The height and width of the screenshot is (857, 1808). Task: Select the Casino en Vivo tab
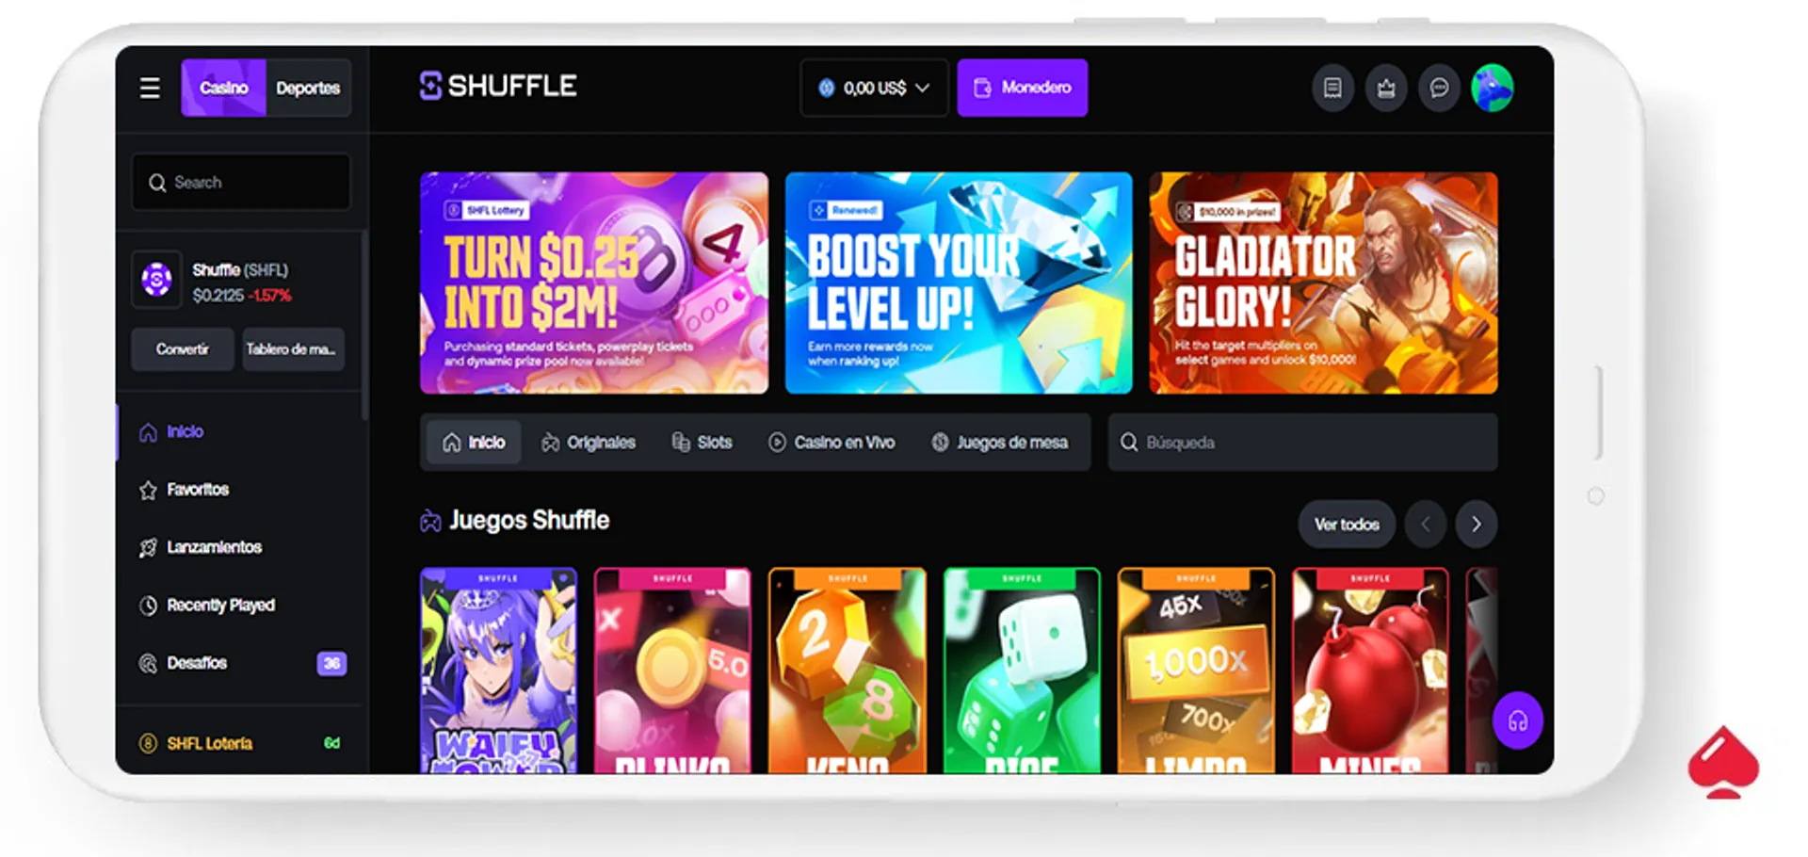(x=831, y=443)
